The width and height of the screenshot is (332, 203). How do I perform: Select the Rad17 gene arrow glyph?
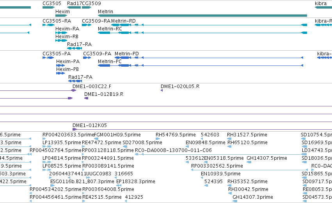point(74,7)
